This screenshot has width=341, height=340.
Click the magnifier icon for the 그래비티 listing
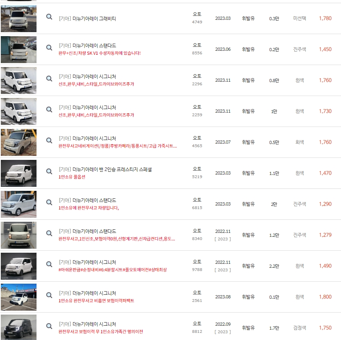(x=49, y=17)
